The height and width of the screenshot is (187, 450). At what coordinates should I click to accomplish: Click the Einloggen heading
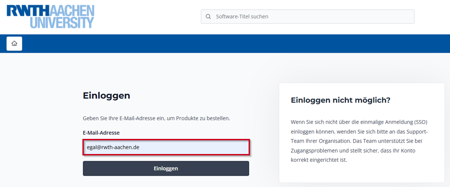[107, 96]
